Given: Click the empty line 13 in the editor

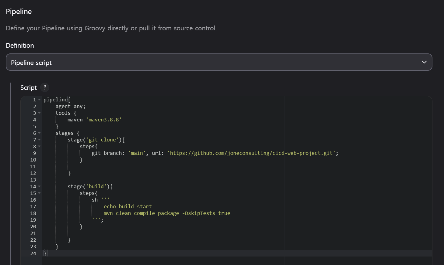Looking at the screenshot, I should click(152, 180).
